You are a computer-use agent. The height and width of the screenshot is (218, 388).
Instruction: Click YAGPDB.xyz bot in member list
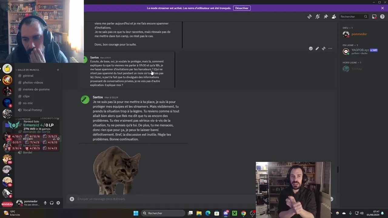[x=360, y=51]
